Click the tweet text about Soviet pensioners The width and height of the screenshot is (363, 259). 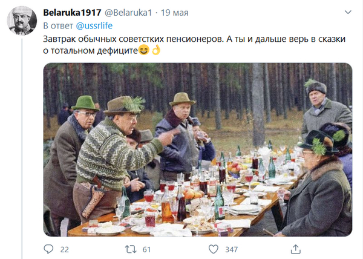194,45
